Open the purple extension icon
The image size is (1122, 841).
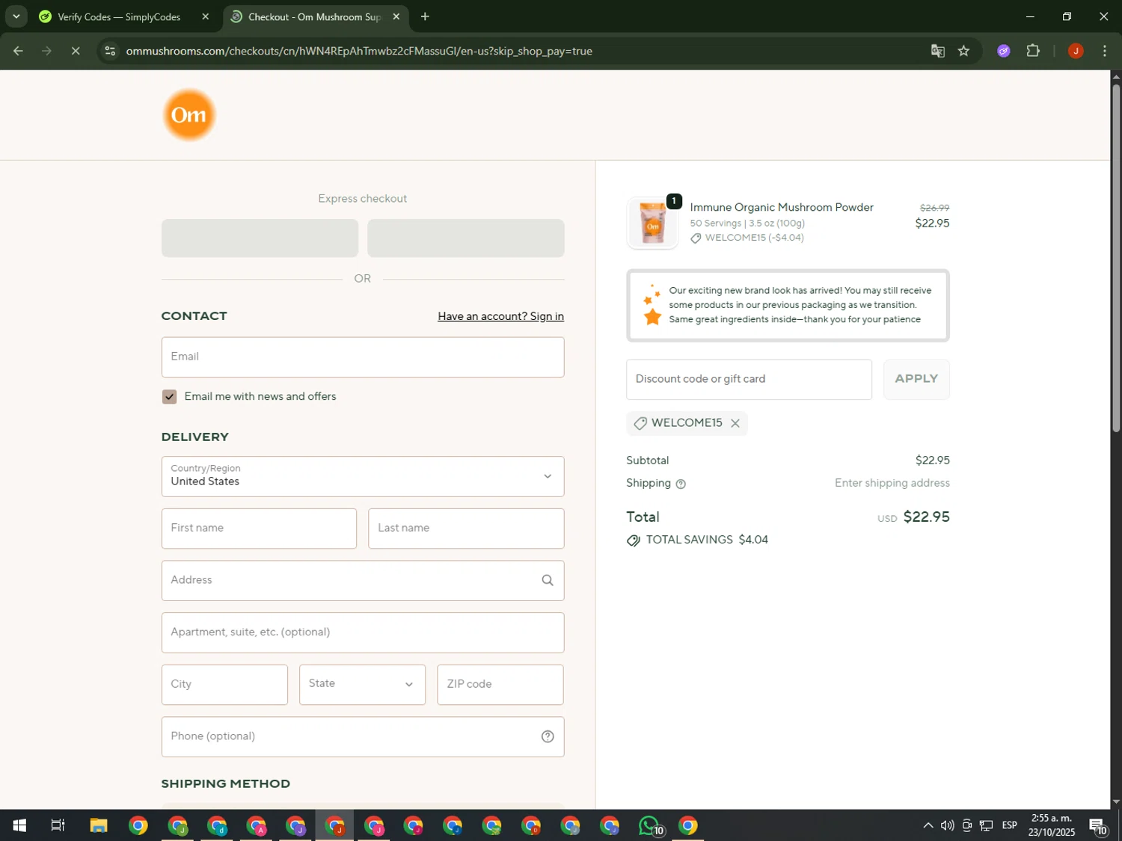[1004, 51]
